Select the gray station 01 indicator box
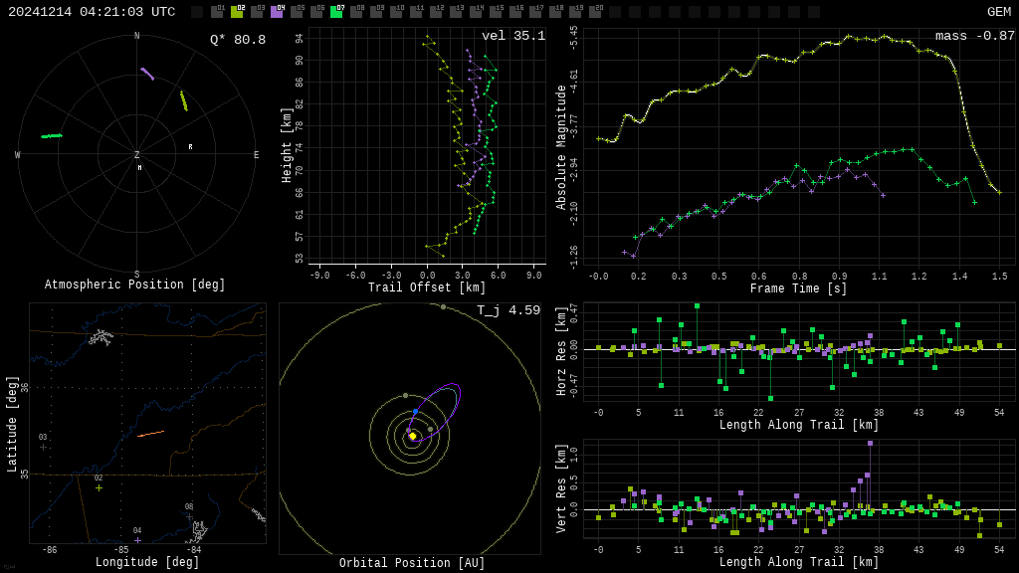1019x573 pixels. (217, 12)
